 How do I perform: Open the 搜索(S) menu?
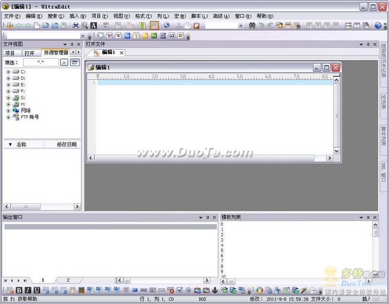[x=56, y=16]
